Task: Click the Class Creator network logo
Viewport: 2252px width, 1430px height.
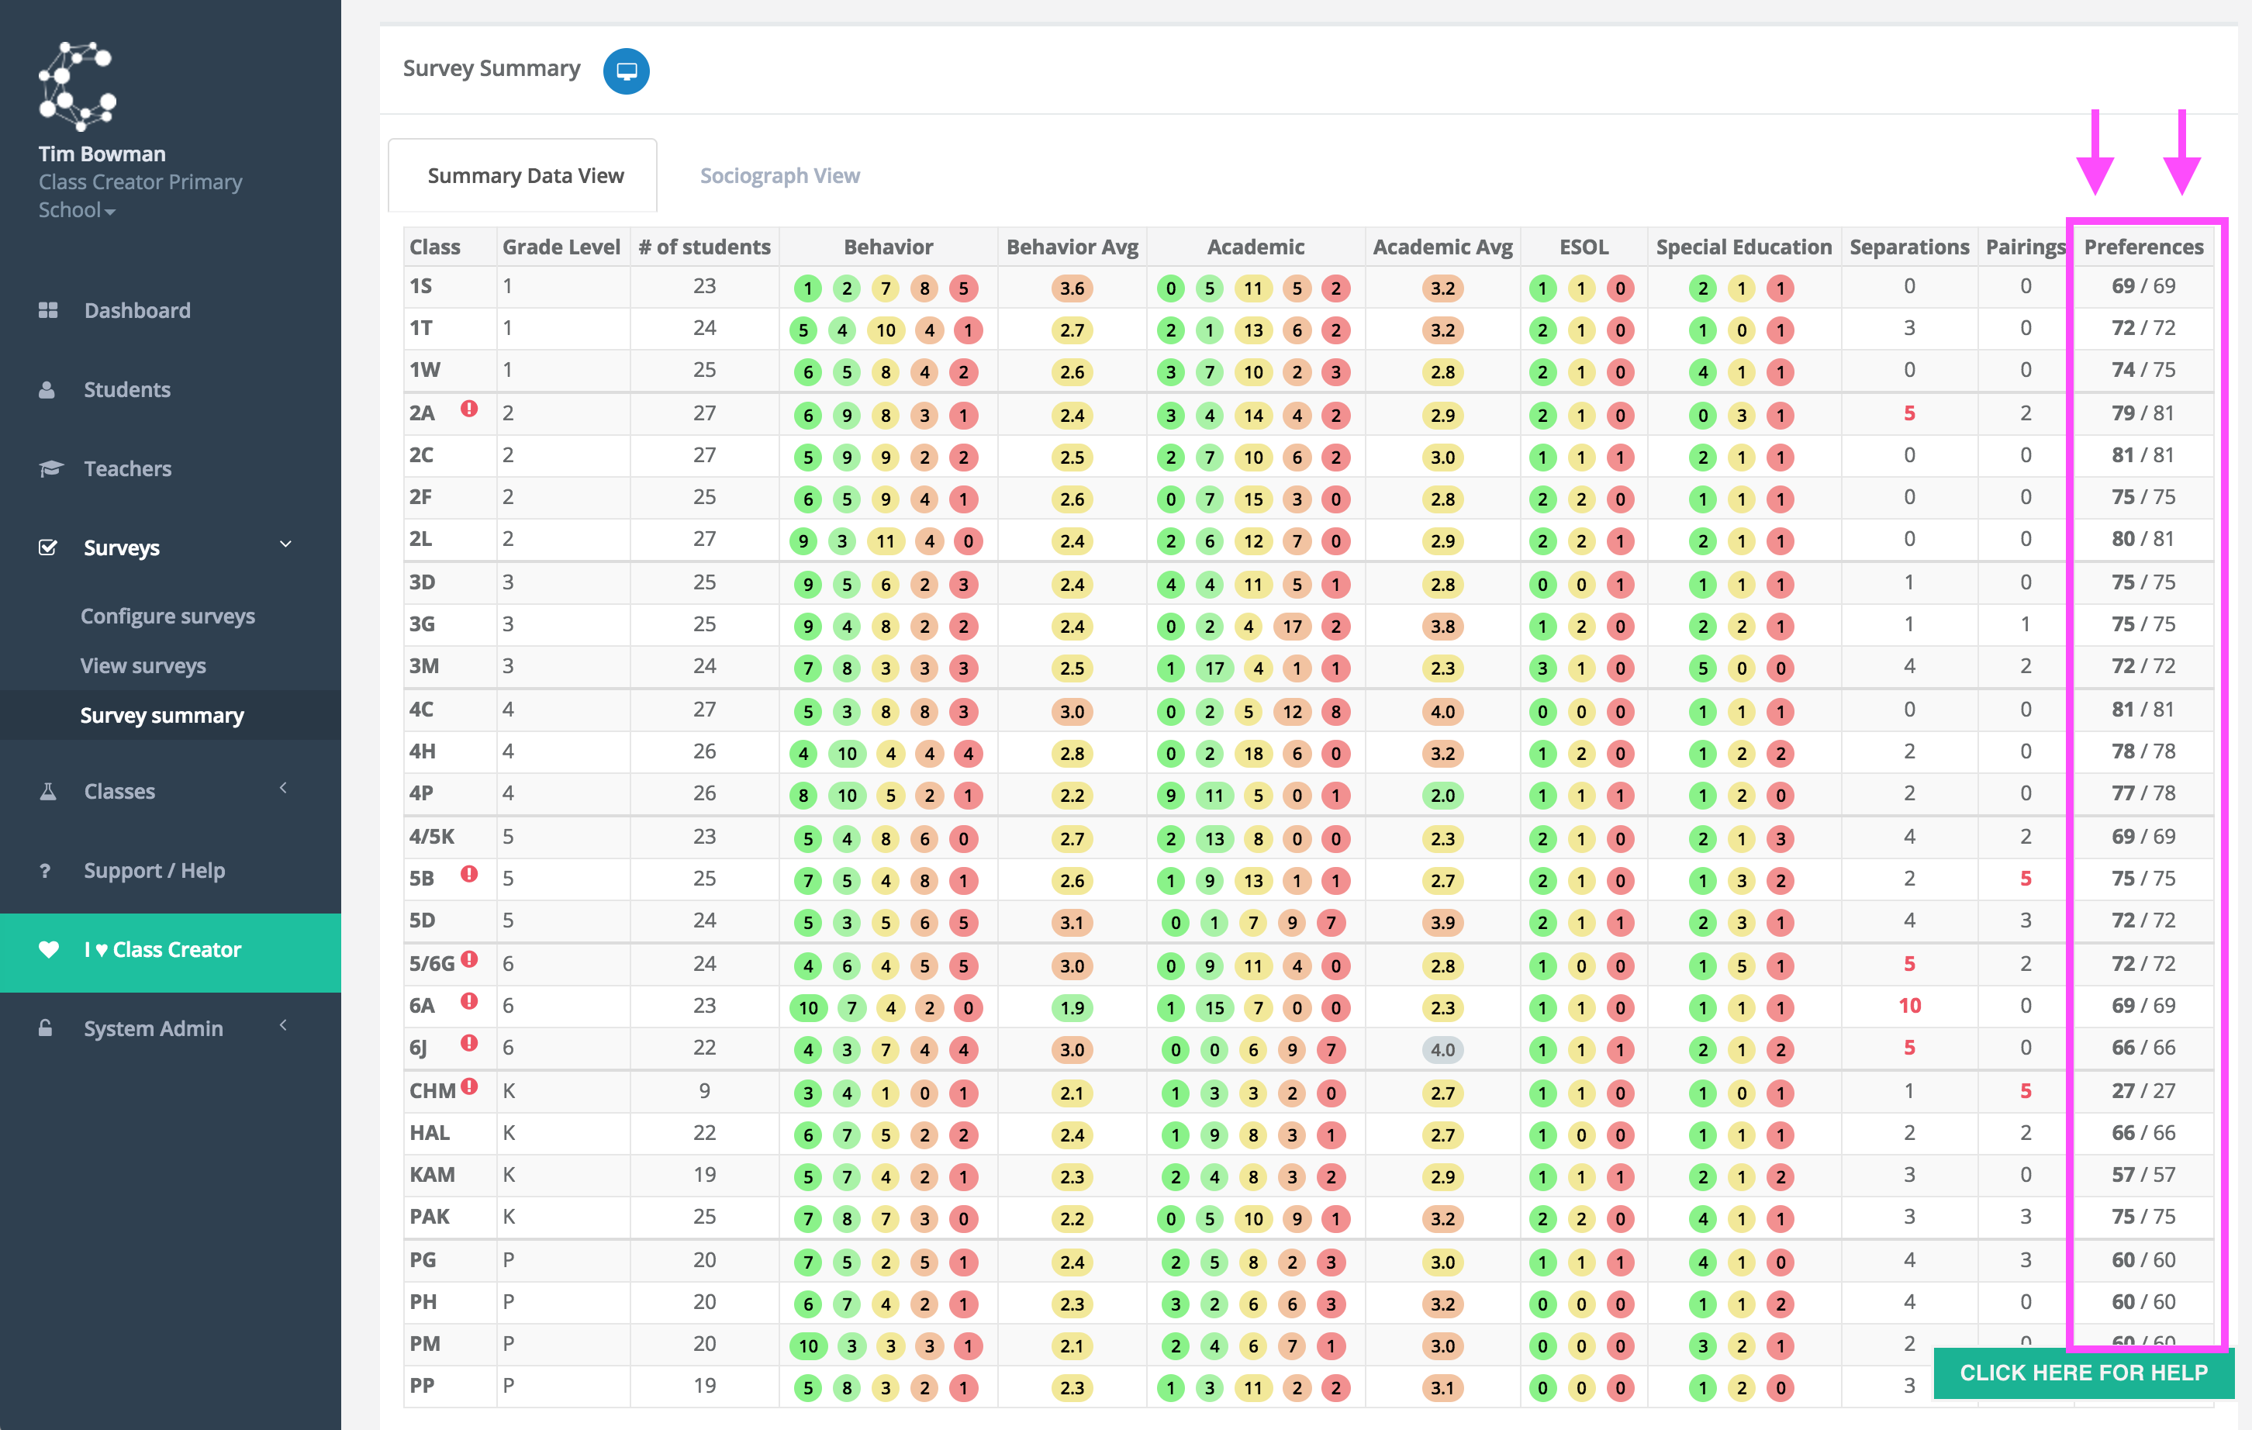Action: coord(78,86)
